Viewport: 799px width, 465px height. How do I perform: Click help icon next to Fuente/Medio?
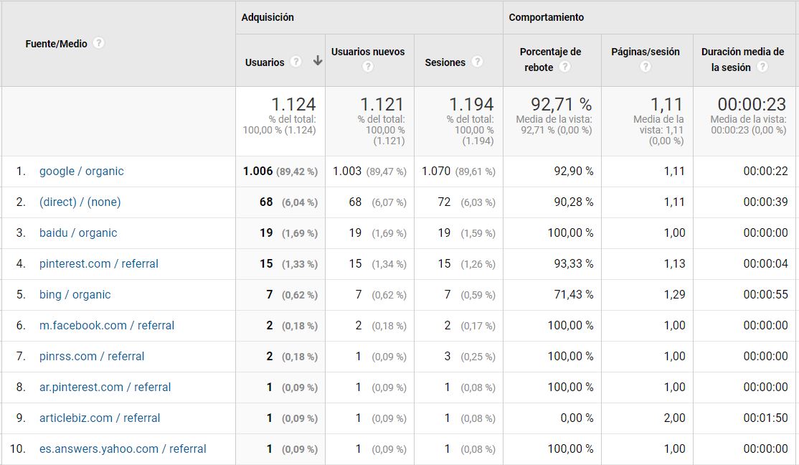99,43
